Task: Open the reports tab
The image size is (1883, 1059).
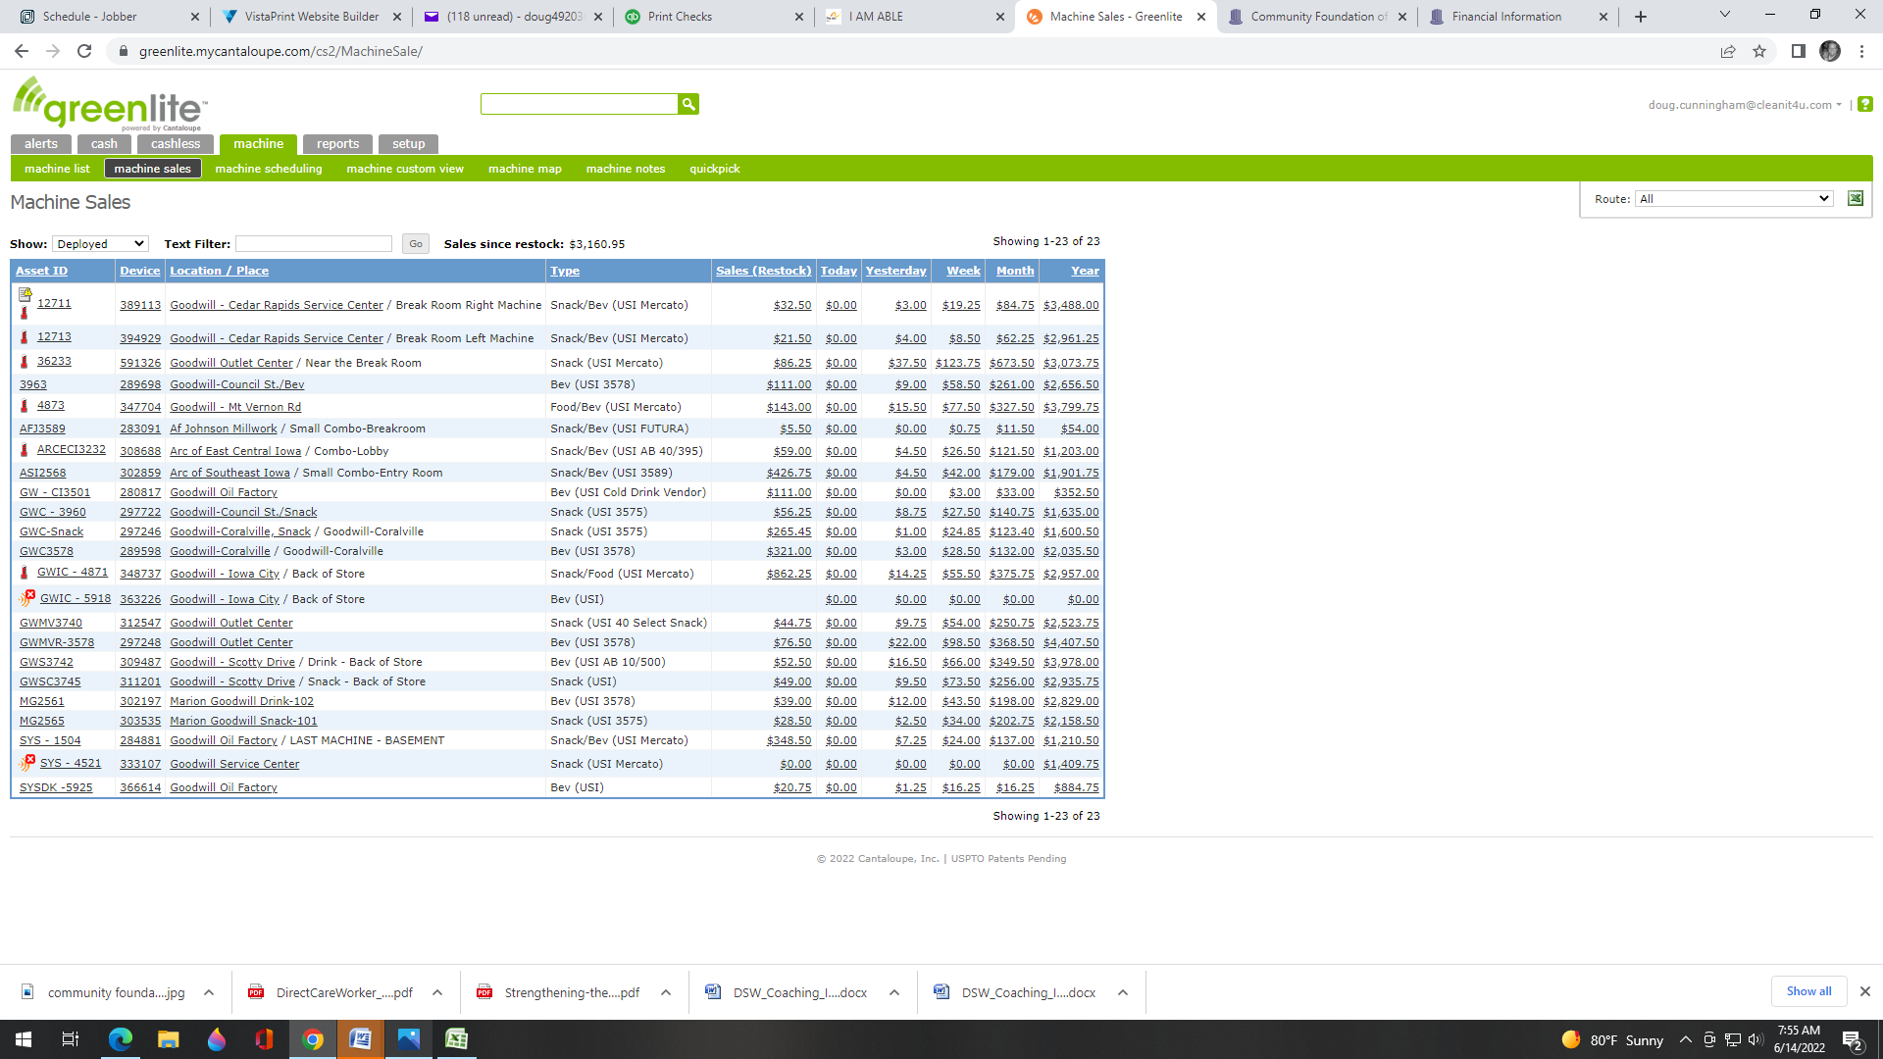Action: (337, 144)
